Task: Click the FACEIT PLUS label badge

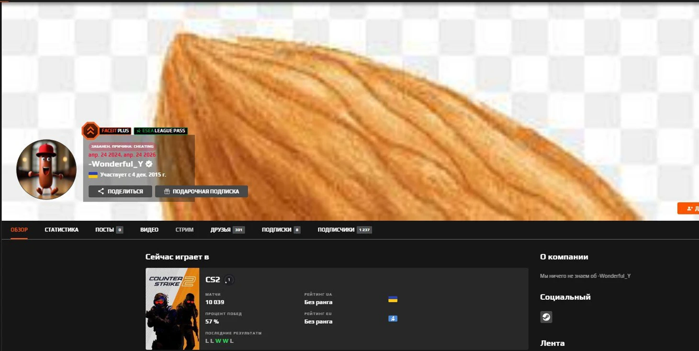Action: pyautogui.click(x=115, y=131)
